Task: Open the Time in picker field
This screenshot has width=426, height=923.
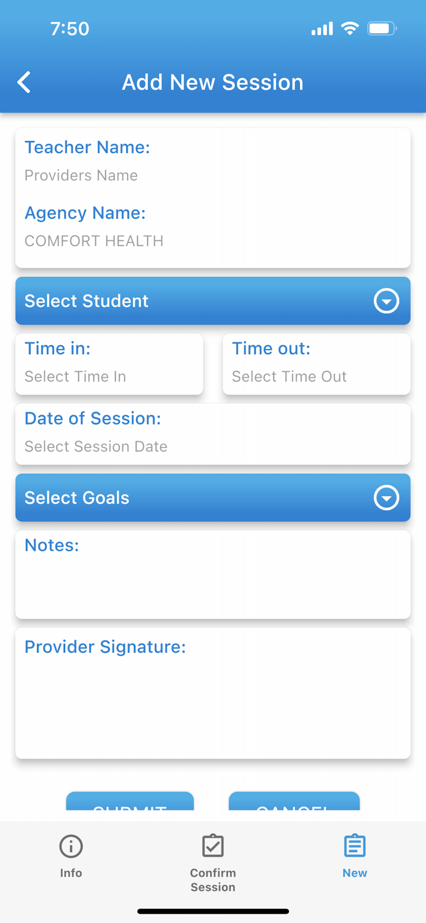Action: (x=109, y=364)
